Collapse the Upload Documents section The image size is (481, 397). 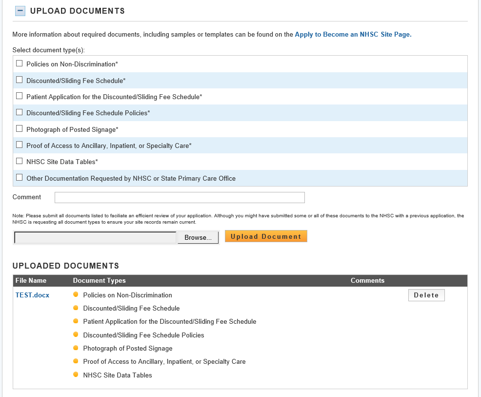pos(20,11)
